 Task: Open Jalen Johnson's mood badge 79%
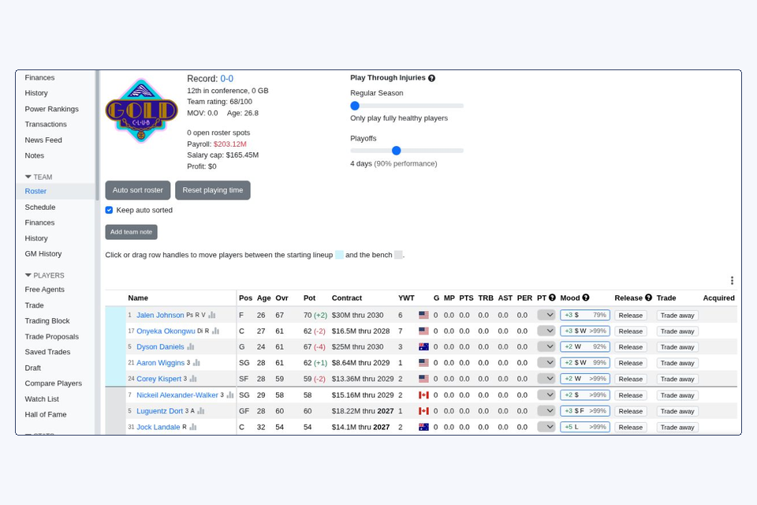pyautogui.click(x=585, y=315)
